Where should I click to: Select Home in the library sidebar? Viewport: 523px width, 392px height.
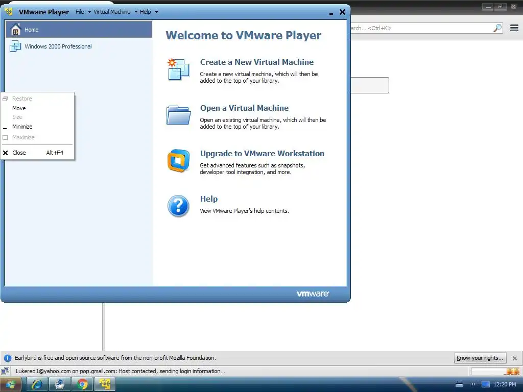(79, 29)
